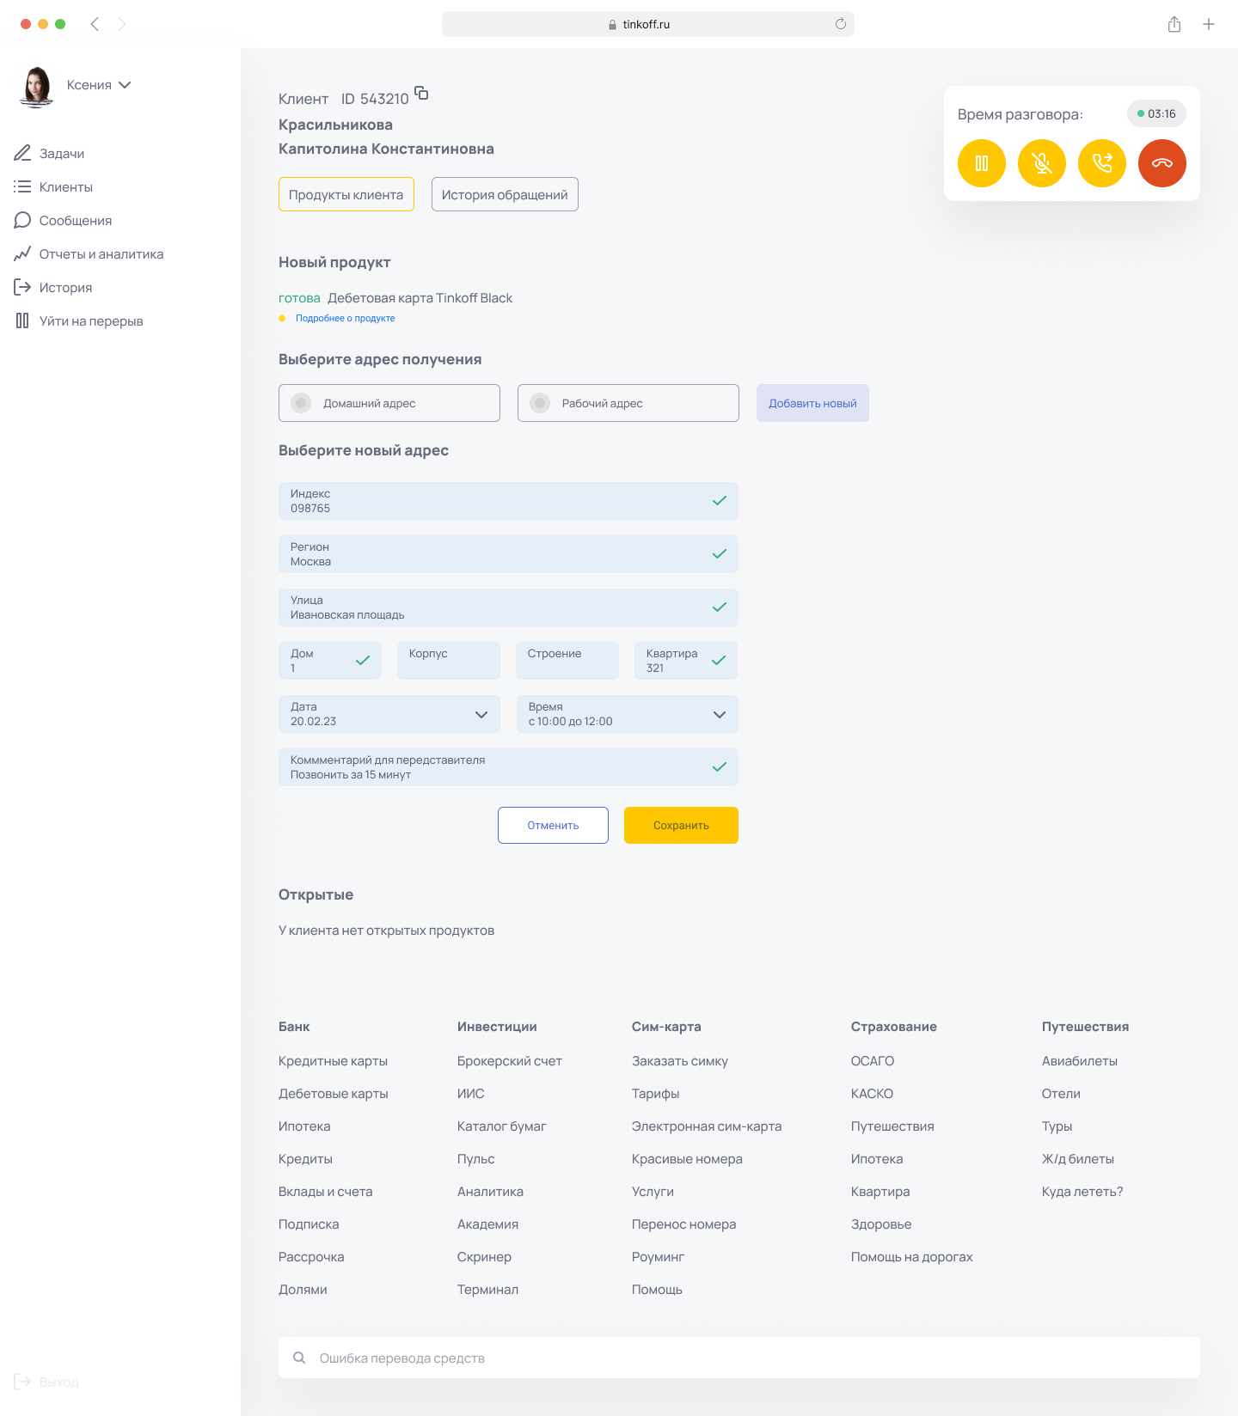The width and height of the screenshot is (1238, 1416).
Task: Select the Домашний адрес radio option
Action: point(302,403)
